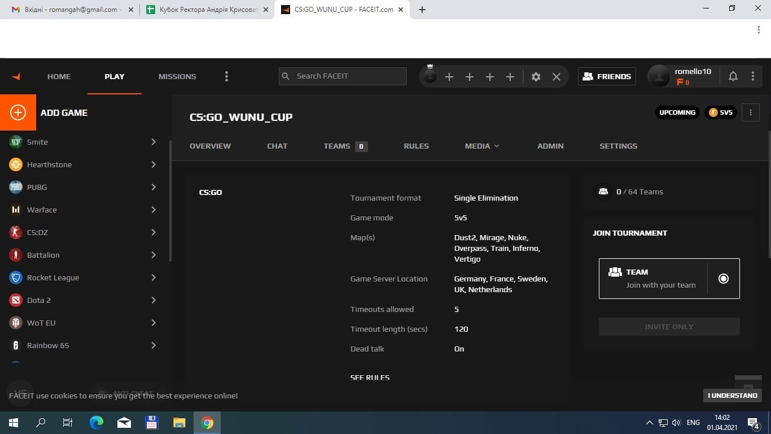Open the MISSIONS nav item

coord(177,76)
